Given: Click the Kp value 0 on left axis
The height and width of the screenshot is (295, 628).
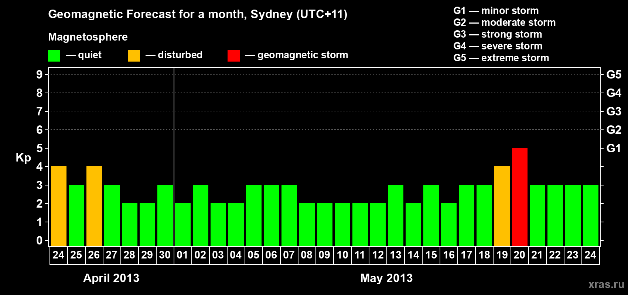Looking at the screenshot, I should pyautogui.click(x=40, y=240).
